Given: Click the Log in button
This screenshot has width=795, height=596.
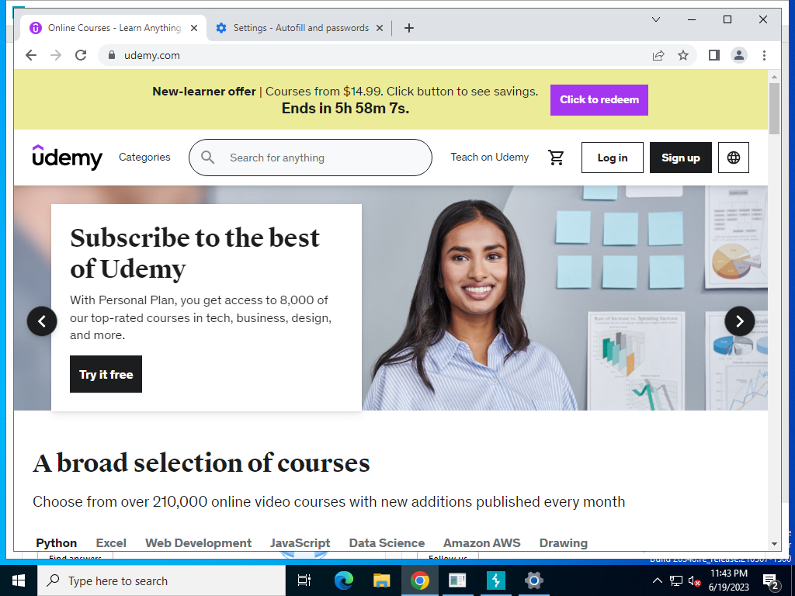Looking at the screenshot, I should [x=613, y=158].
